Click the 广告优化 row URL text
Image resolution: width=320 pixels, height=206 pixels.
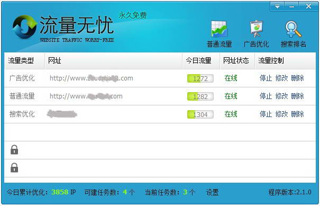pyautogui.click(x=91, y=78)
